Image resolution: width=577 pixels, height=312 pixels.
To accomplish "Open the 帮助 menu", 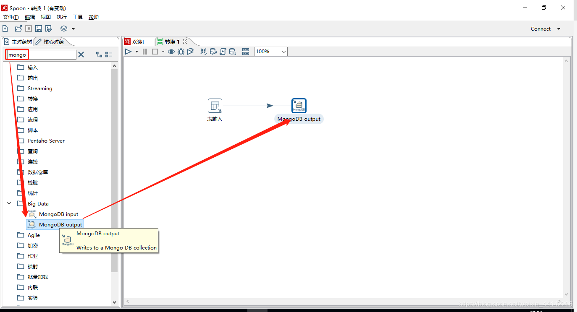I will coord(94,17).
